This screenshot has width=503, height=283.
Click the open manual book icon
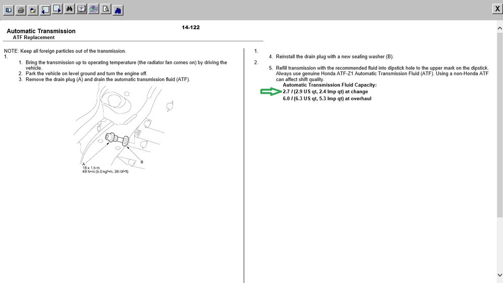point(81,9)
